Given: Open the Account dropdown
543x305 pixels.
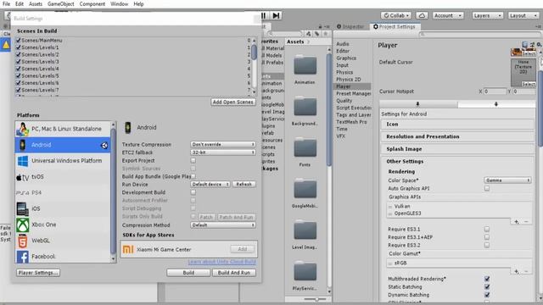Looking at the screenshot, I should point(448,15).
